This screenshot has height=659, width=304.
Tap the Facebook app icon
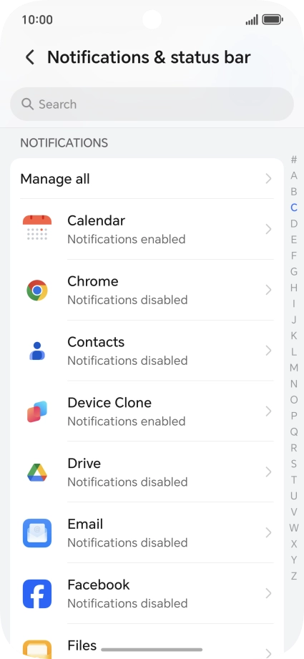click(x=37, y=593)
